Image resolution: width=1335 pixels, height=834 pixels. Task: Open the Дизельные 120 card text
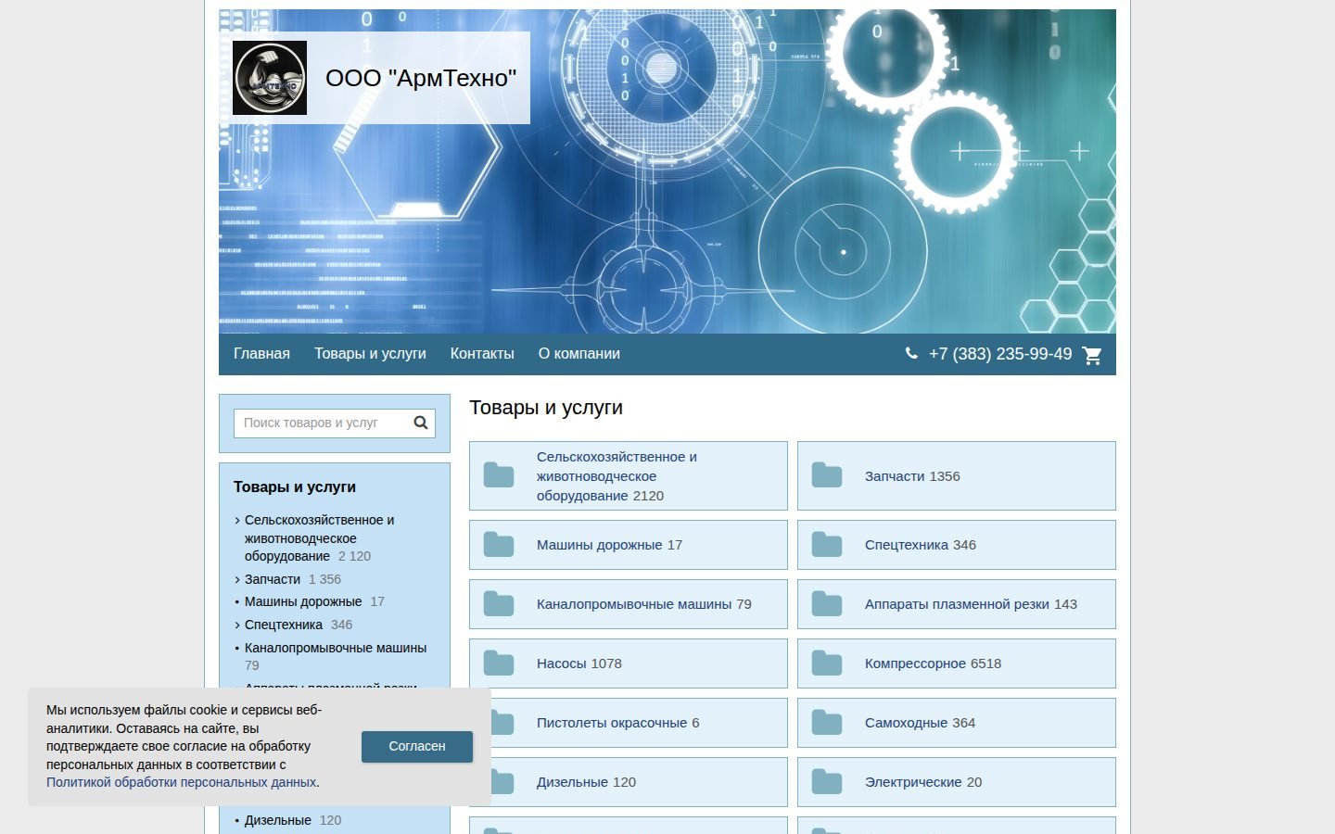click(586, 782)
